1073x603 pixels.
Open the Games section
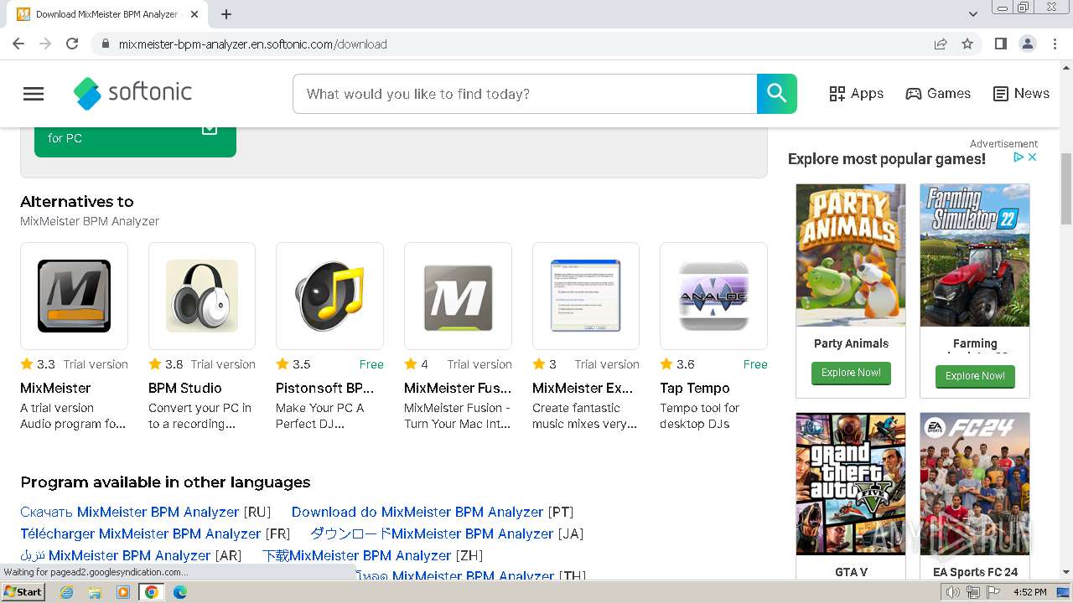click(938, 94)
